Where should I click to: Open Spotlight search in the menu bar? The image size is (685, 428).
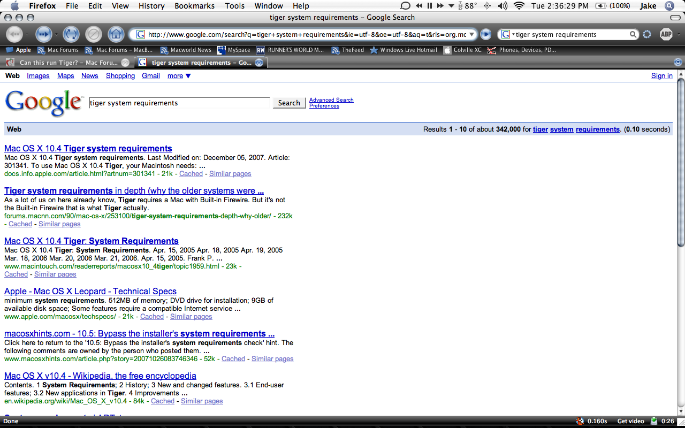669,6
